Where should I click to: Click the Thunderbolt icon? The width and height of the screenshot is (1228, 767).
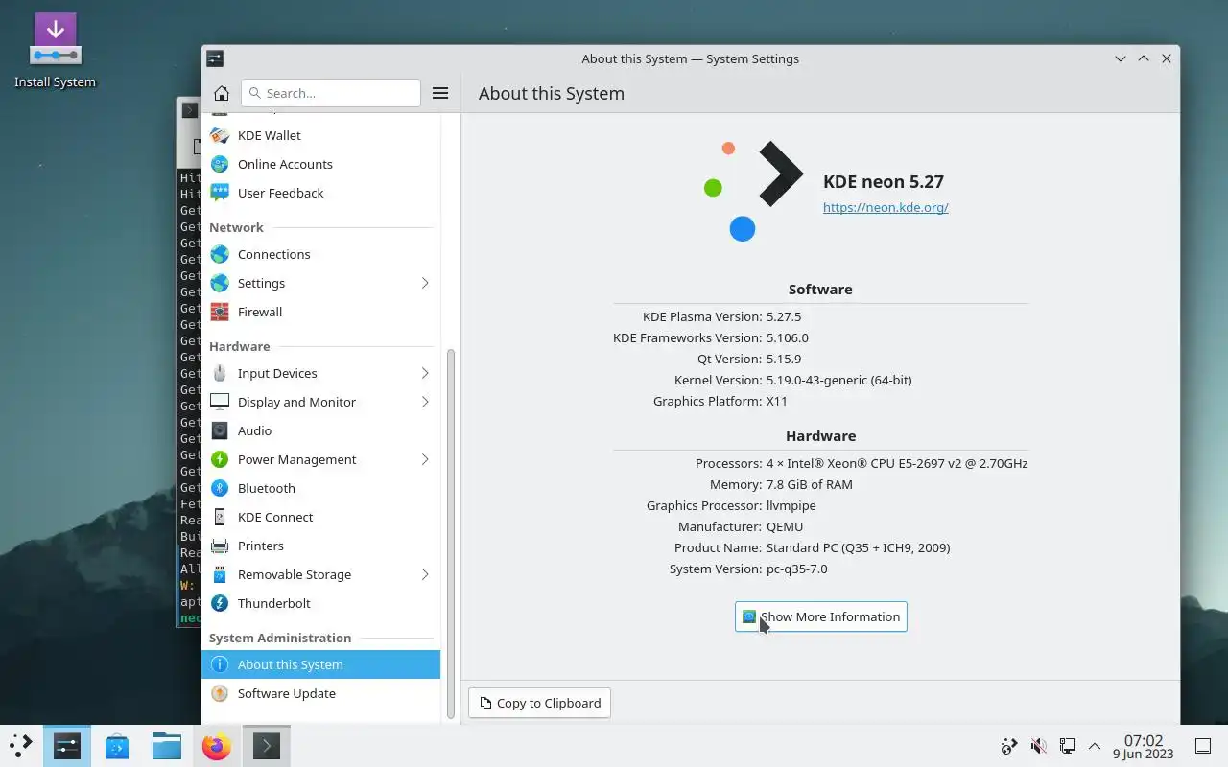tap(220, 603)
